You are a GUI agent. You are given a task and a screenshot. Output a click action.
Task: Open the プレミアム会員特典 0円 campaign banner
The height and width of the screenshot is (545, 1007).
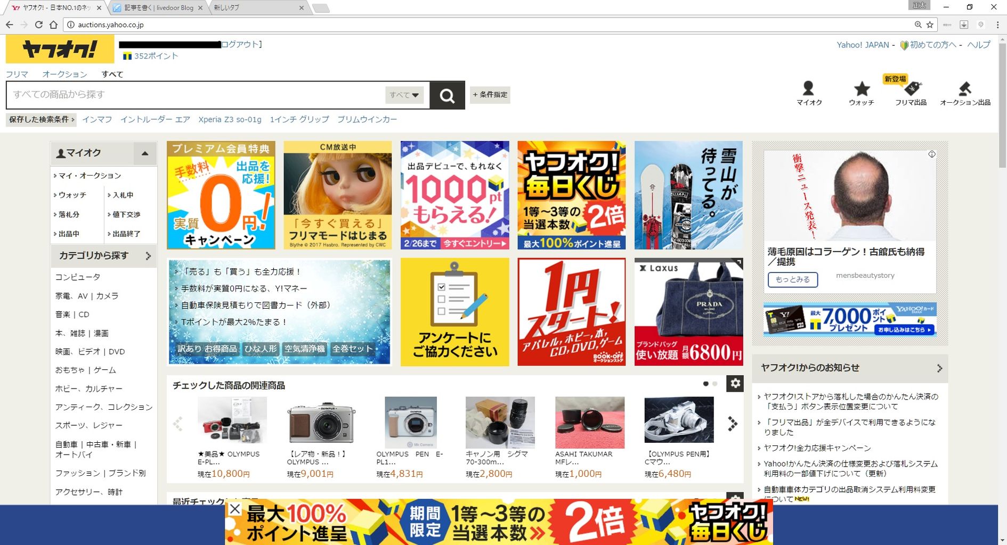click(221, 195)
